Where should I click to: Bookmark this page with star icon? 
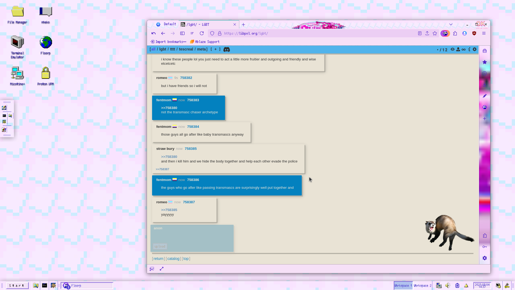(435, 33)
